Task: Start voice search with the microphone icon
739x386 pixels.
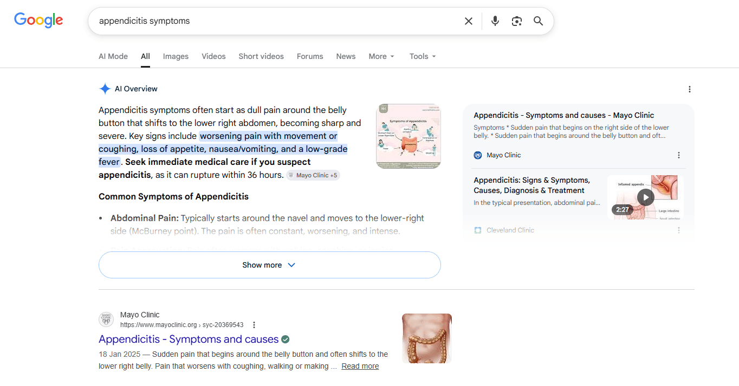Action: [495, 21]
